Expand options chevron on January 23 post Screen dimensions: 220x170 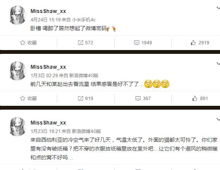[218, 119]
